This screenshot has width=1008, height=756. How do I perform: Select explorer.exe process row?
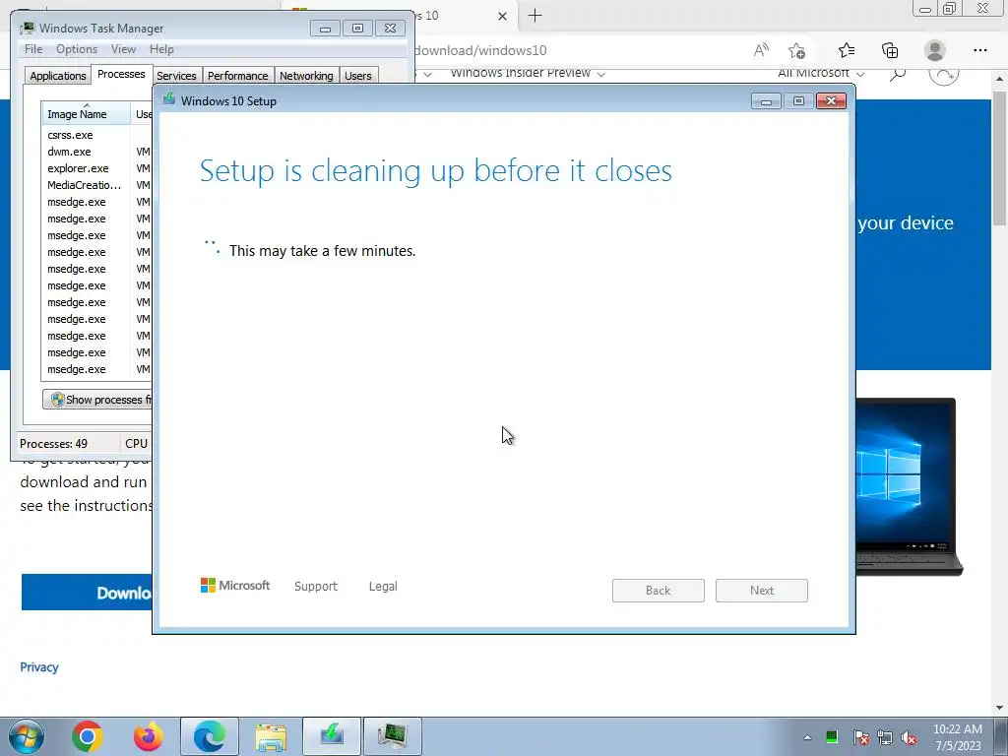(x=96, y=168)
